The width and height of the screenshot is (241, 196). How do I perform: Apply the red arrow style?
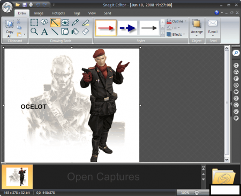click(x=106, y=28)
